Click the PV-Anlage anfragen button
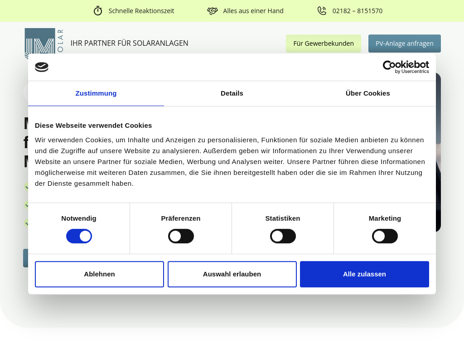 click(x=404, y=43)
